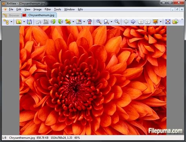The width and height of the screenshot is (186, 142).
Task: Click the XnView icon in menu bar
Action: click(x=5, y=9)
